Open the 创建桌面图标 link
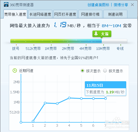Screen dimensions: 138x132 pos(98,5)
